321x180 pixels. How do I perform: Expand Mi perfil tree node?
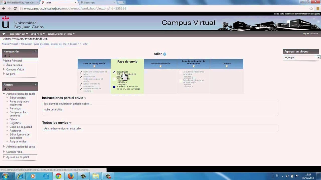tap(4, 74)
